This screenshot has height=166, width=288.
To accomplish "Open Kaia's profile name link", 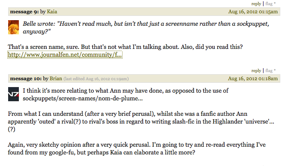I will coord(52,12).
